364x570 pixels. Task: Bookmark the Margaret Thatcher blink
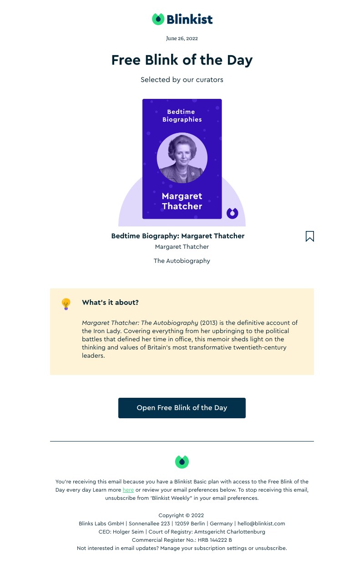tap(310, 236)
